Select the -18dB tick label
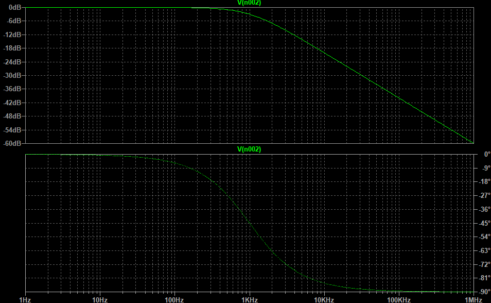491x303 pixels. pyautogui.click(x=13, y=48)
